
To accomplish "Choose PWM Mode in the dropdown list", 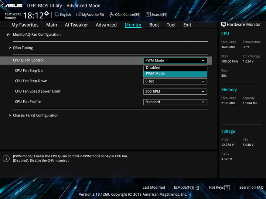I will click(175, 74).
